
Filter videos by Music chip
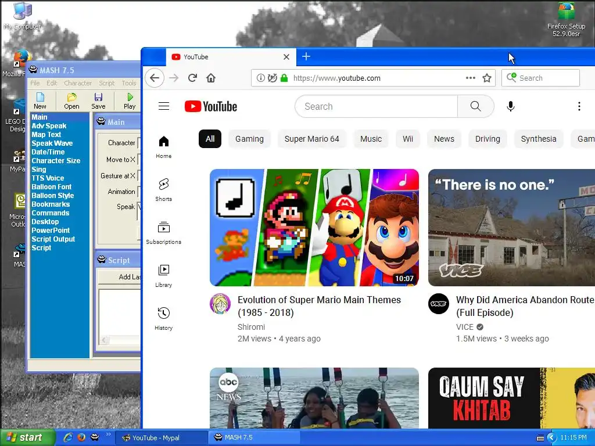tap(371, 139)
